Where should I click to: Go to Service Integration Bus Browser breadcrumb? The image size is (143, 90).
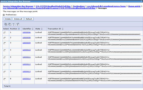click(18, 6)
